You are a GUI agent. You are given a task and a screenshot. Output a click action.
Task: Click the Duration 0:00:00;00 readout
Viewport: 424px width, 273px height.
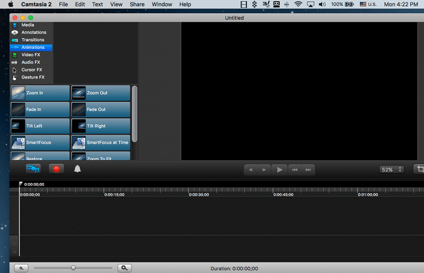pyautogui.click(x=234, y=268)
